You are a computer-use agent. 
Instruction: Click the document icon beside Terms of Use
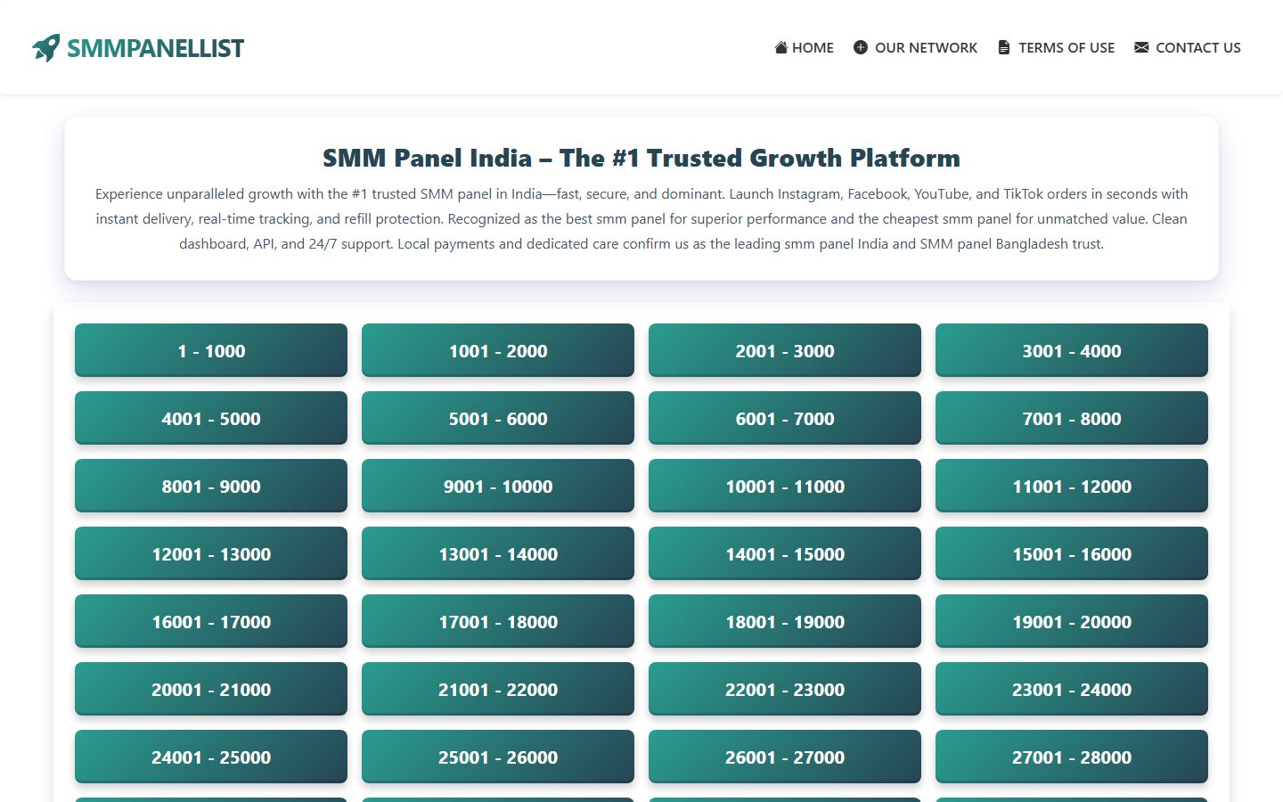click(1004, 47)
